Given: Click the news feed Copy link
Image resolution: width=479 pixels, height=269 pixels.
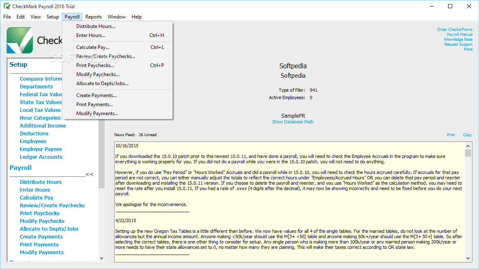Looking at the screenshot, I should [467, 134].
